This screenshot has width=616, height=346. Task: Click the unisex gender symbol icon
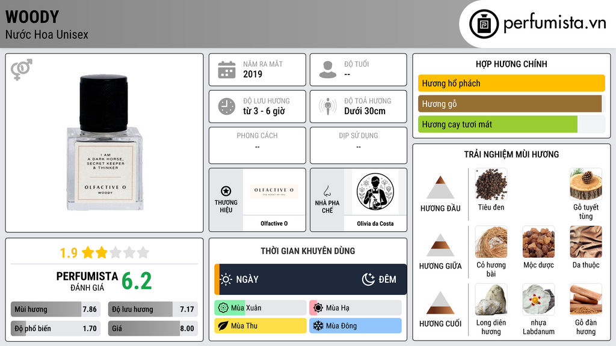[22, 70]
